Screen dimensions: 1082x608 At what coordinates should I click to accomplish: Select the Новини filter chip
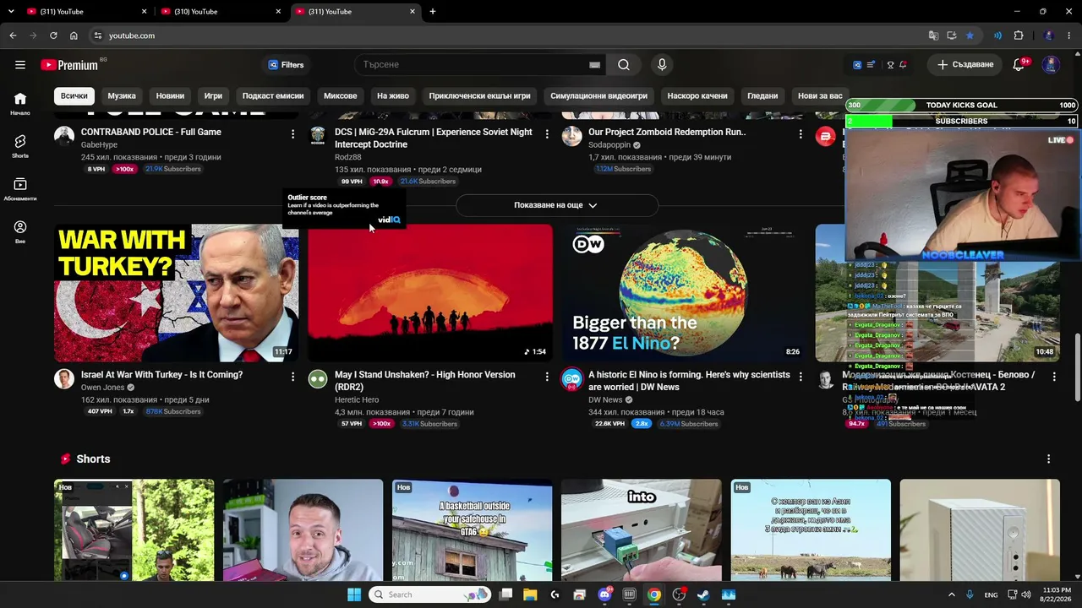tap(170, 95)
